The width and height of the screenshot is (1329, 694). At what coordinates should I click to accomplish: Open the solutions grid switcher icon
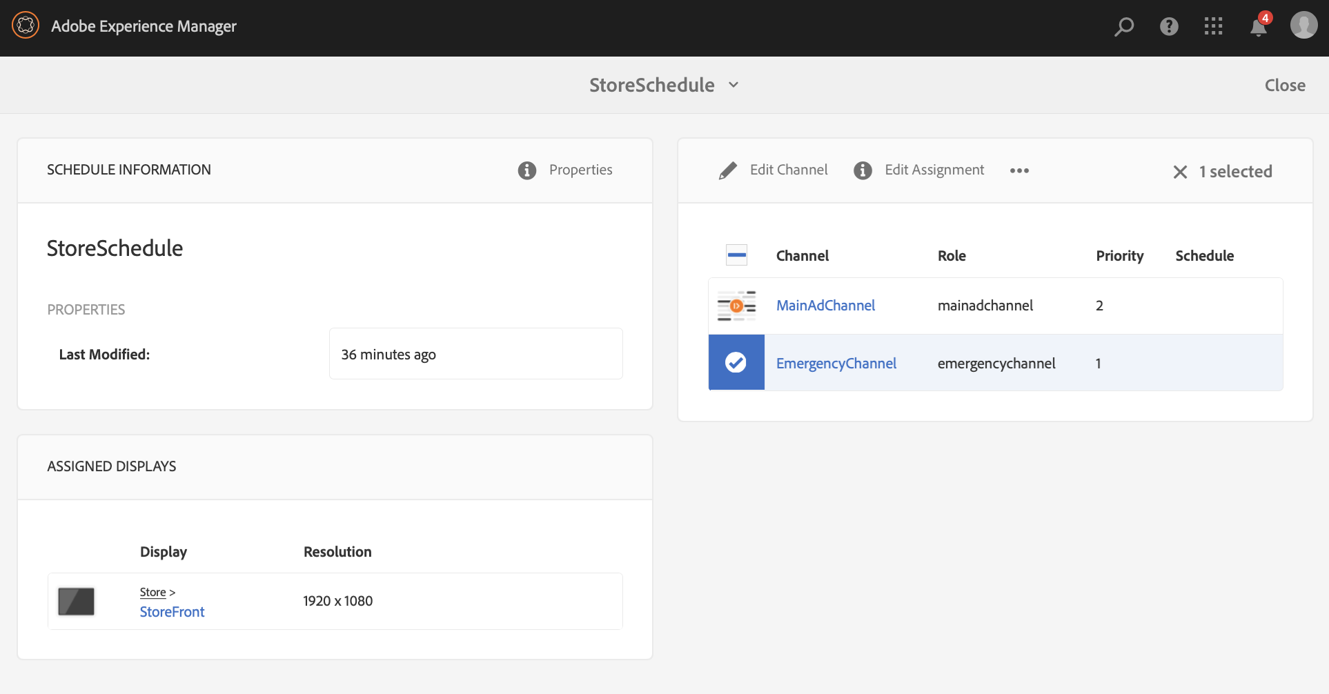pos(1213,26)
